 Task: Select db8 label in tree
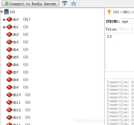[x=16, y=80]
